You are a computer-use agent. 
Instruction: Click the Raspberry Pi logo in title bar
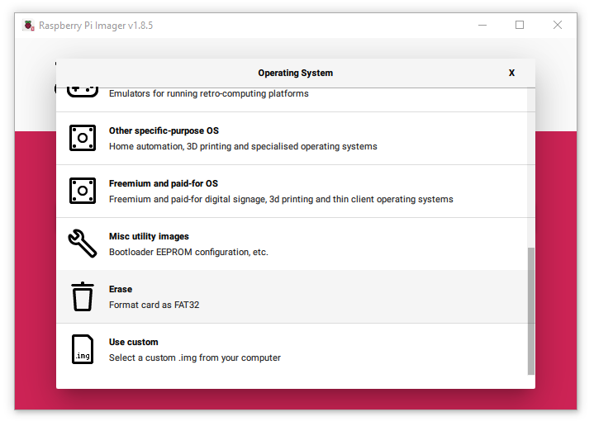pyautogui.click(x=28, y=26)
